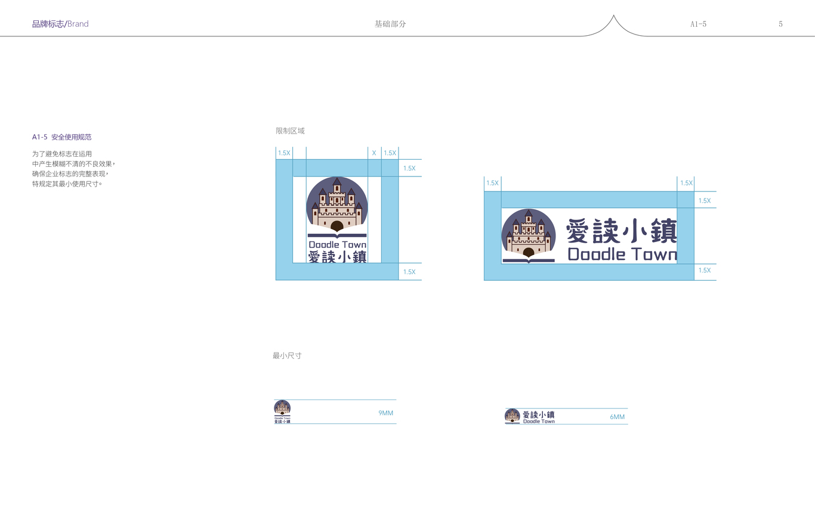Click the line '中产生模糊不清的不良效果'
815x527 pixels.
73,164
